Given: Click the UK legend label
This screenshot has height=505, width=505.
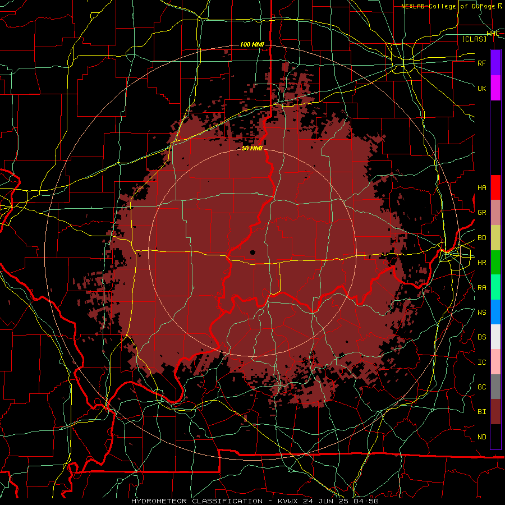Looking at the screenshot, I should (x=481, y=88).
